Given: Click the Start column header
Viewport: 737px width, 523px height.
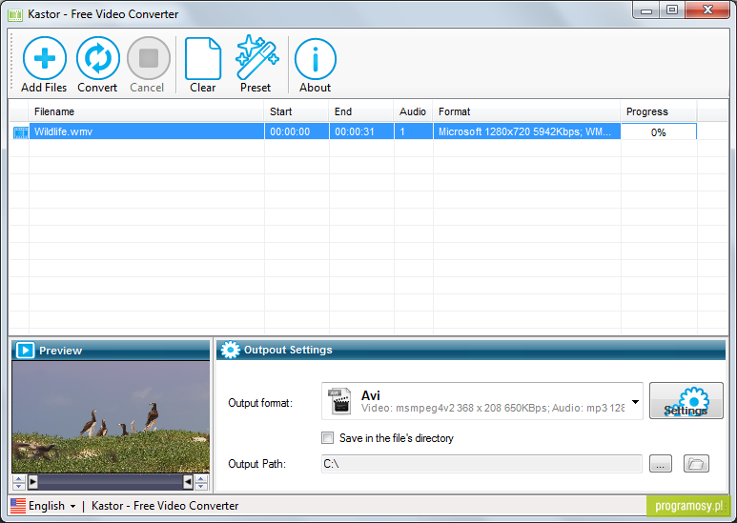Looking at the screenshot, I should tap(297, 111).
